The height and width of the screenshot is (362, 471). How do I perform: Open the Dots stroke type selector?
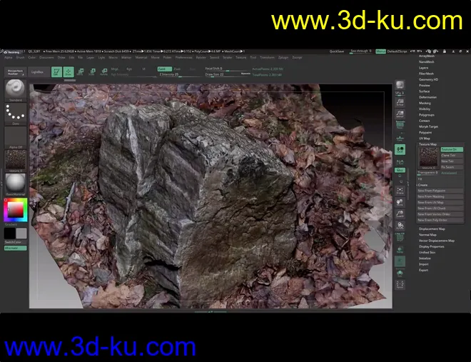pyautogui.click(x=15, y=114)
